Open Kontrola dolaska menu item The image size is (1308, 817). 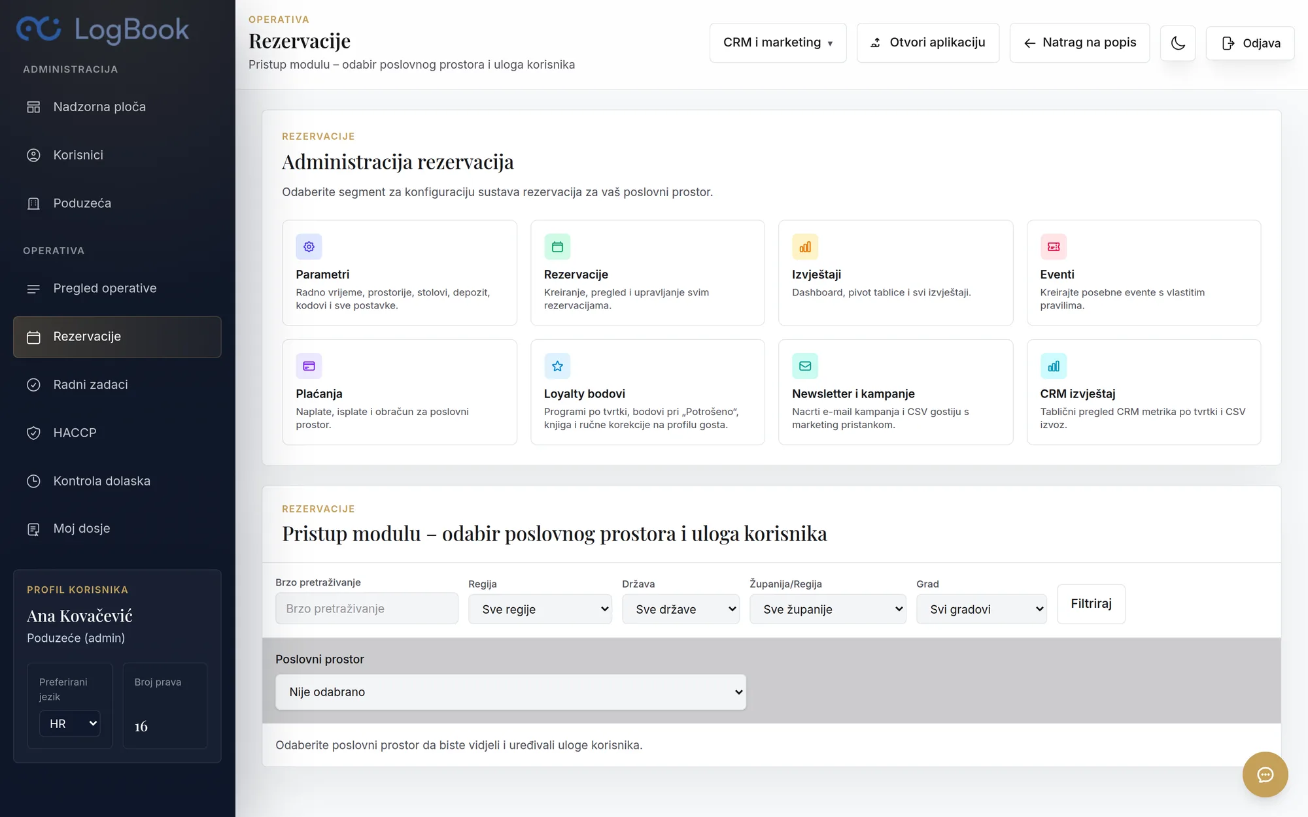[117, 481]
